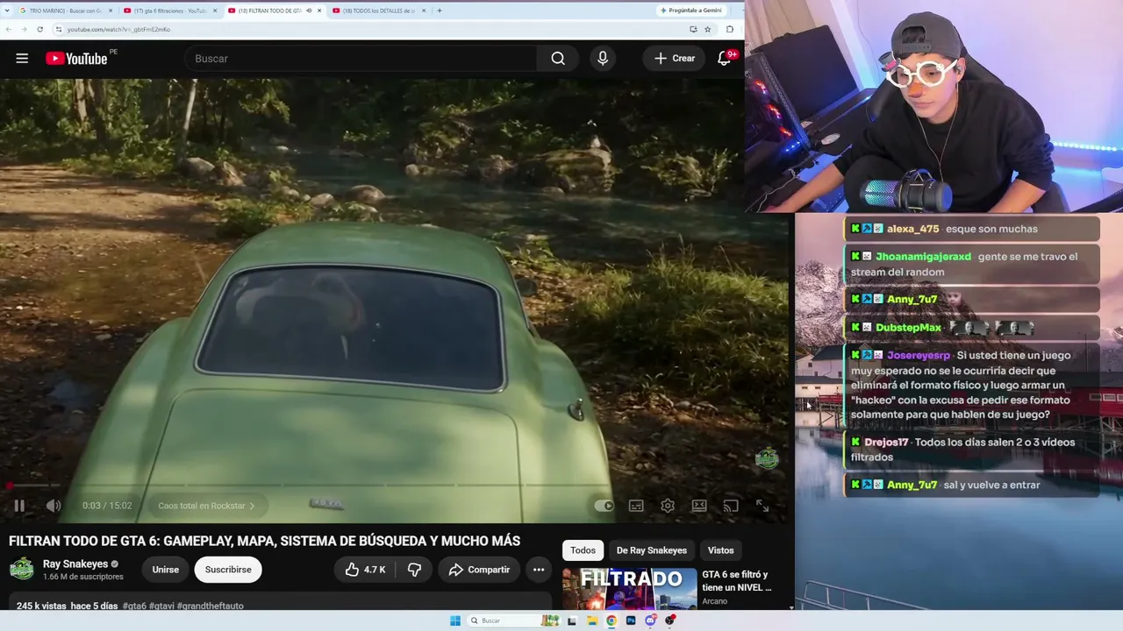
Task: Click the Buscar search field on YouTube
Action: 361,59
